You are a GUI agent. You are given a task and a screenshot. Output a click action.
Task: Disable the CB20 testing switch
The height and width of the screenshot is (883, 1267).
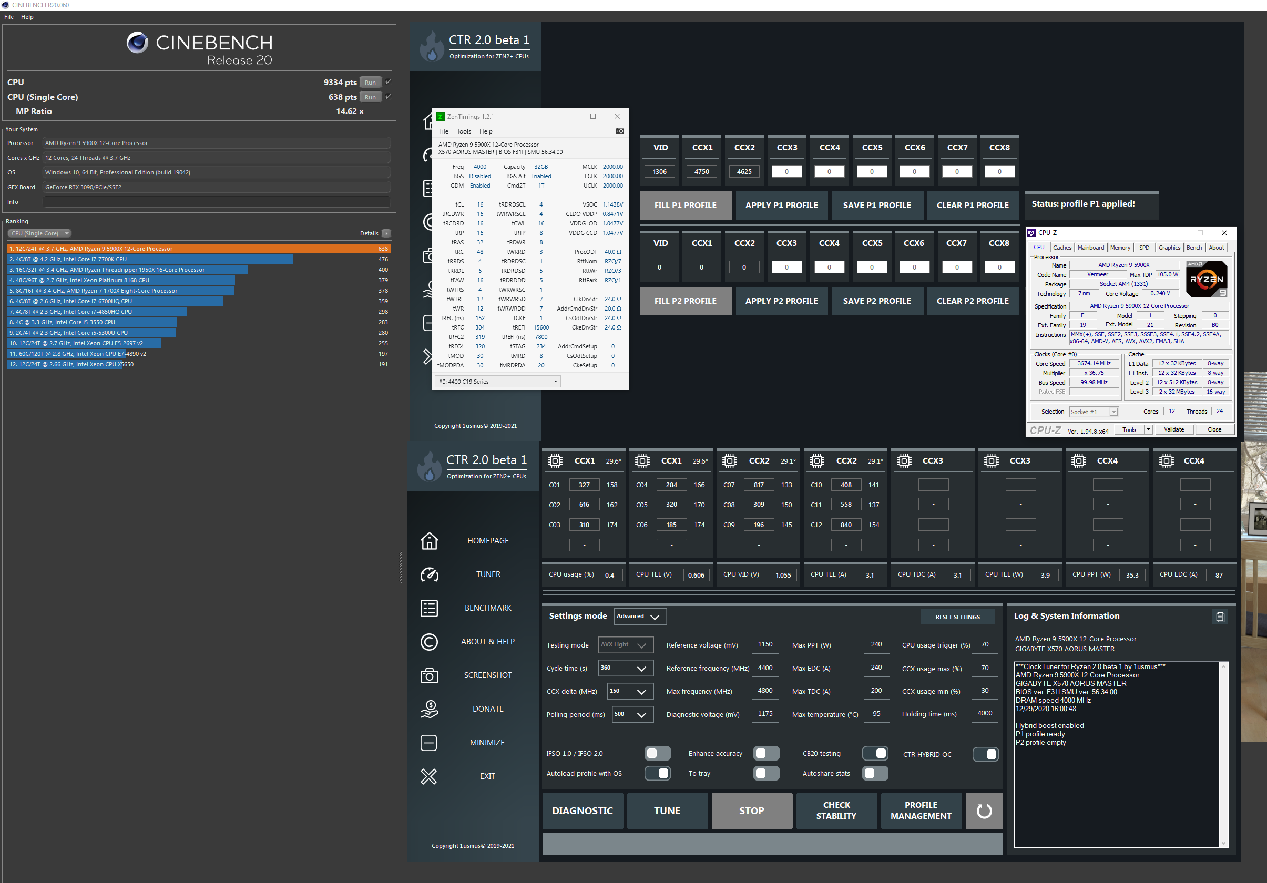[875, 753]
